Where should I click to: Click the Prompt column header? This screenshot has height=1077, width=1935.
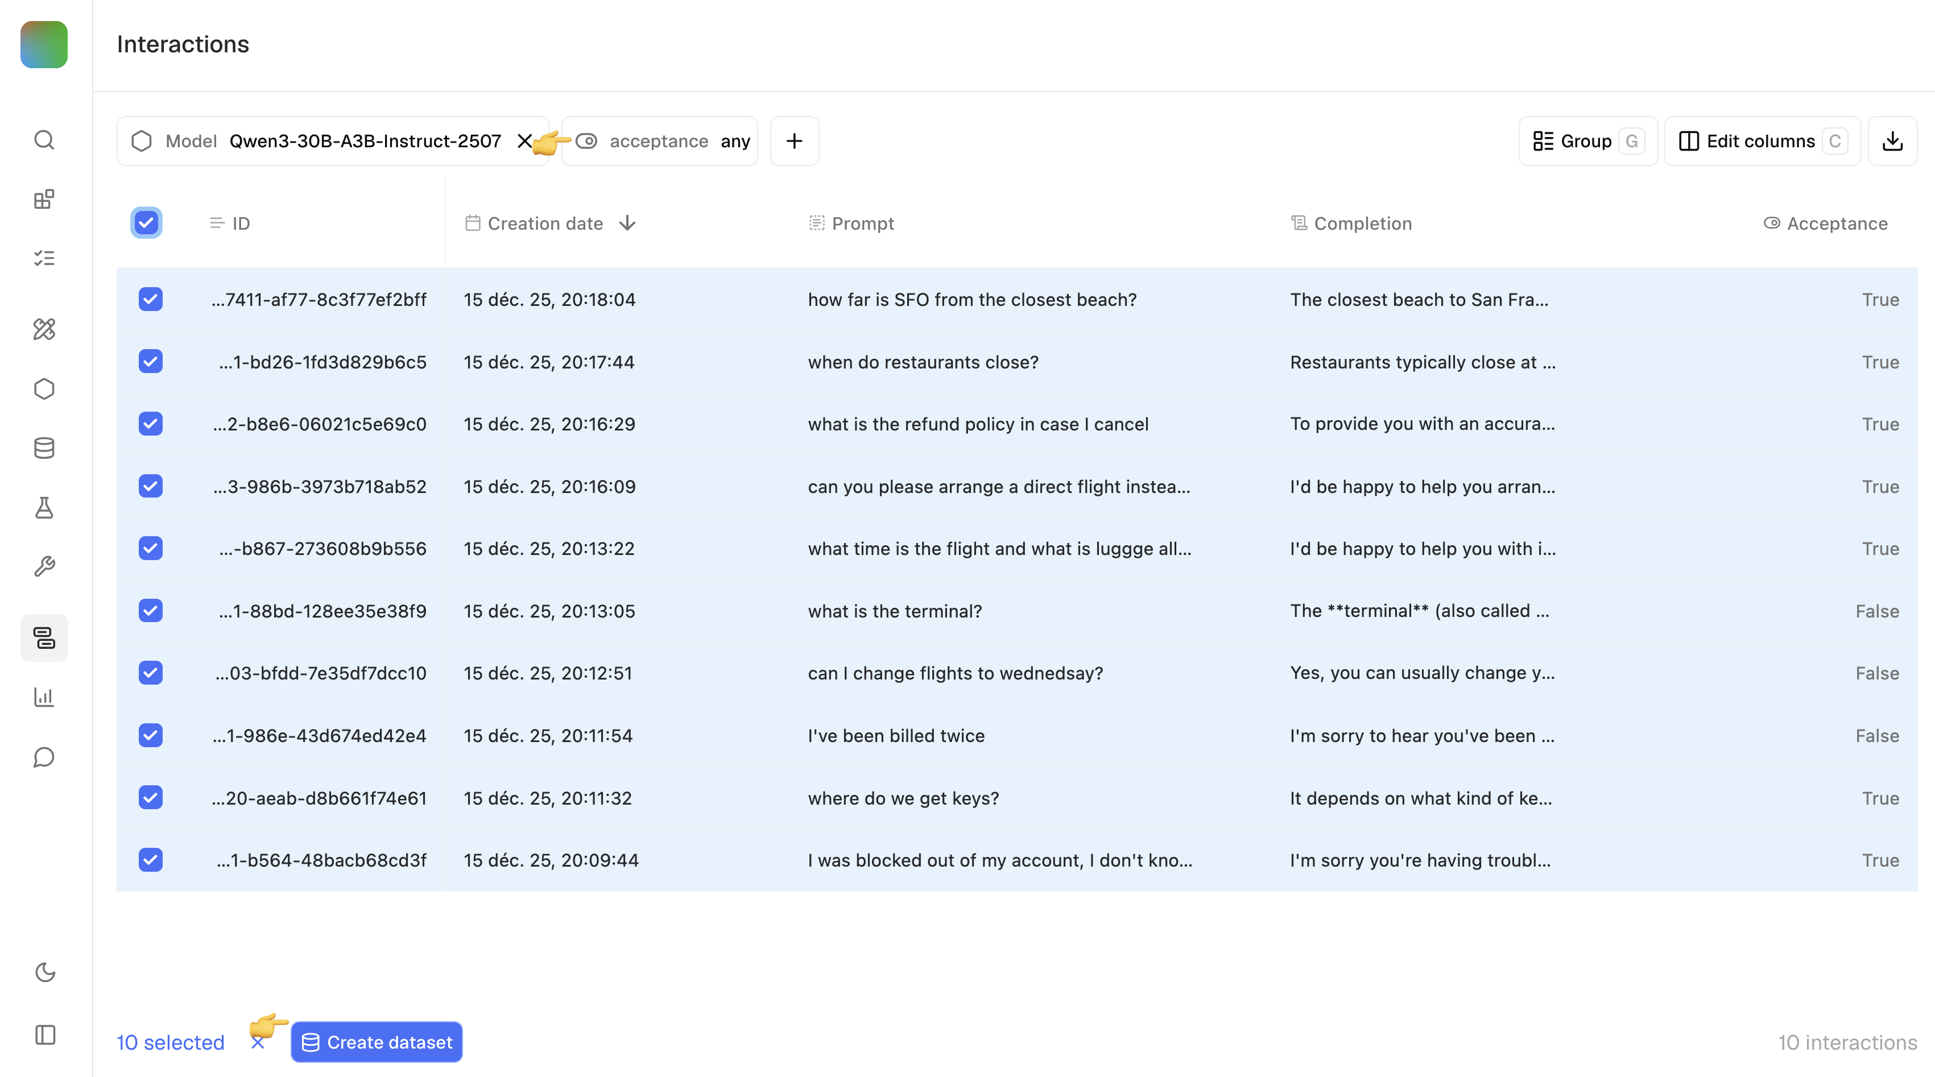(862, 223)
